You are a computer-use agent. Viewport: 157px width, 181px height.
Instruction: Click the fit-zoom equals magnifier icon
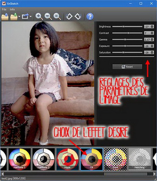point(57,16)
